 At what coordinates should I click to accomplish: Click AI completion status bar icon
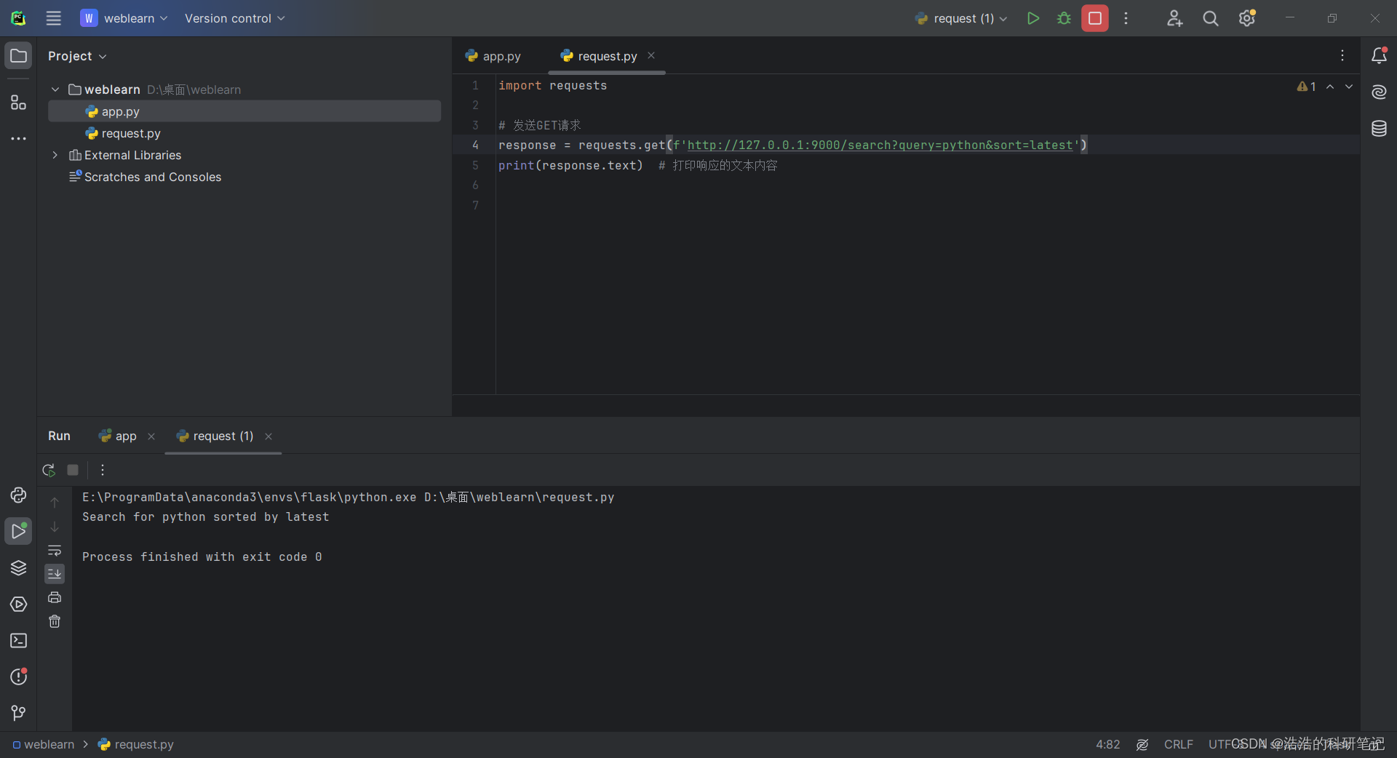1142,744
